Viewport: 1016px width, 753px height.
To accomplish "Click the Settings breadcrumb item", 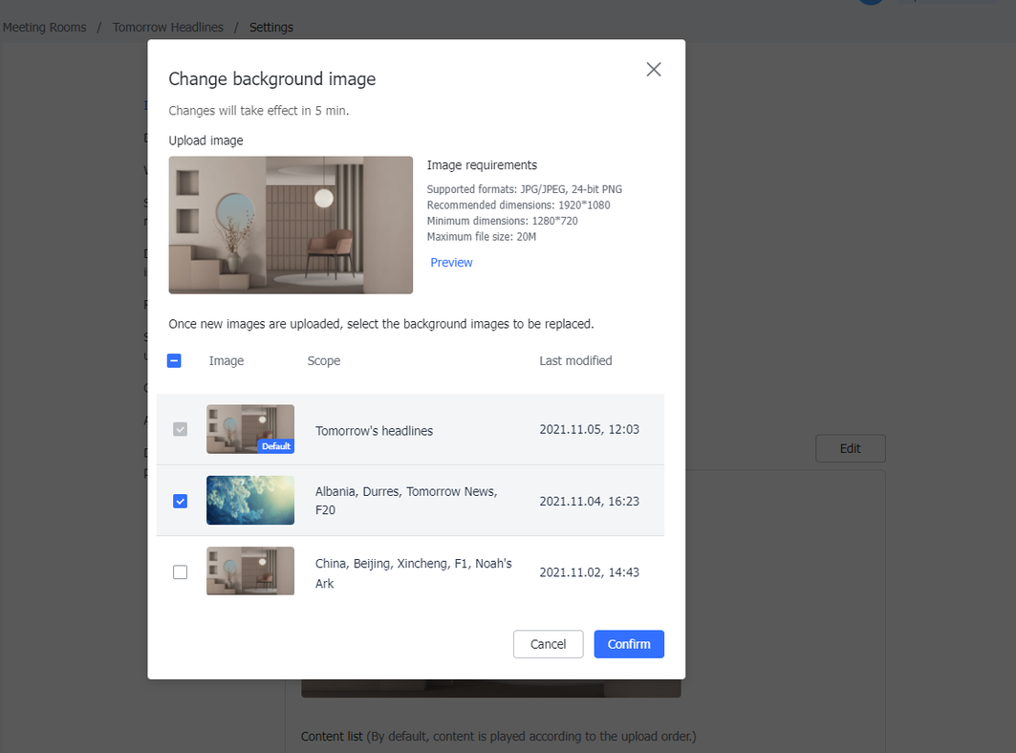I will 271,28.
